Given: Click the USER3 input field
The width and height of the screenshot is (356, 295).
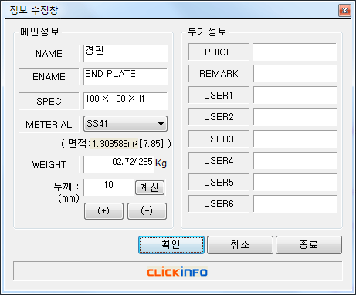Looking at the screenshot, I should [295, 139].
